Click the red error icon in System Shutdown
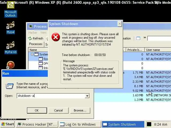The image size is (171, 128). pyautogui.click(x=56, y=37)
